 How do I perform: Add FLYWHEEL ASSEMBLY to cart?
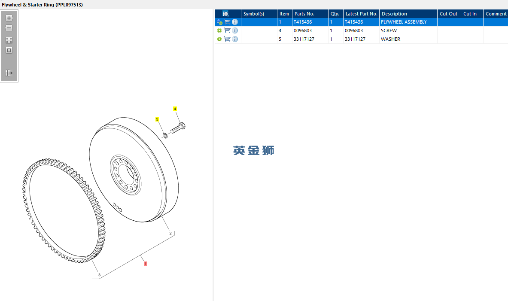click(228, 22)
